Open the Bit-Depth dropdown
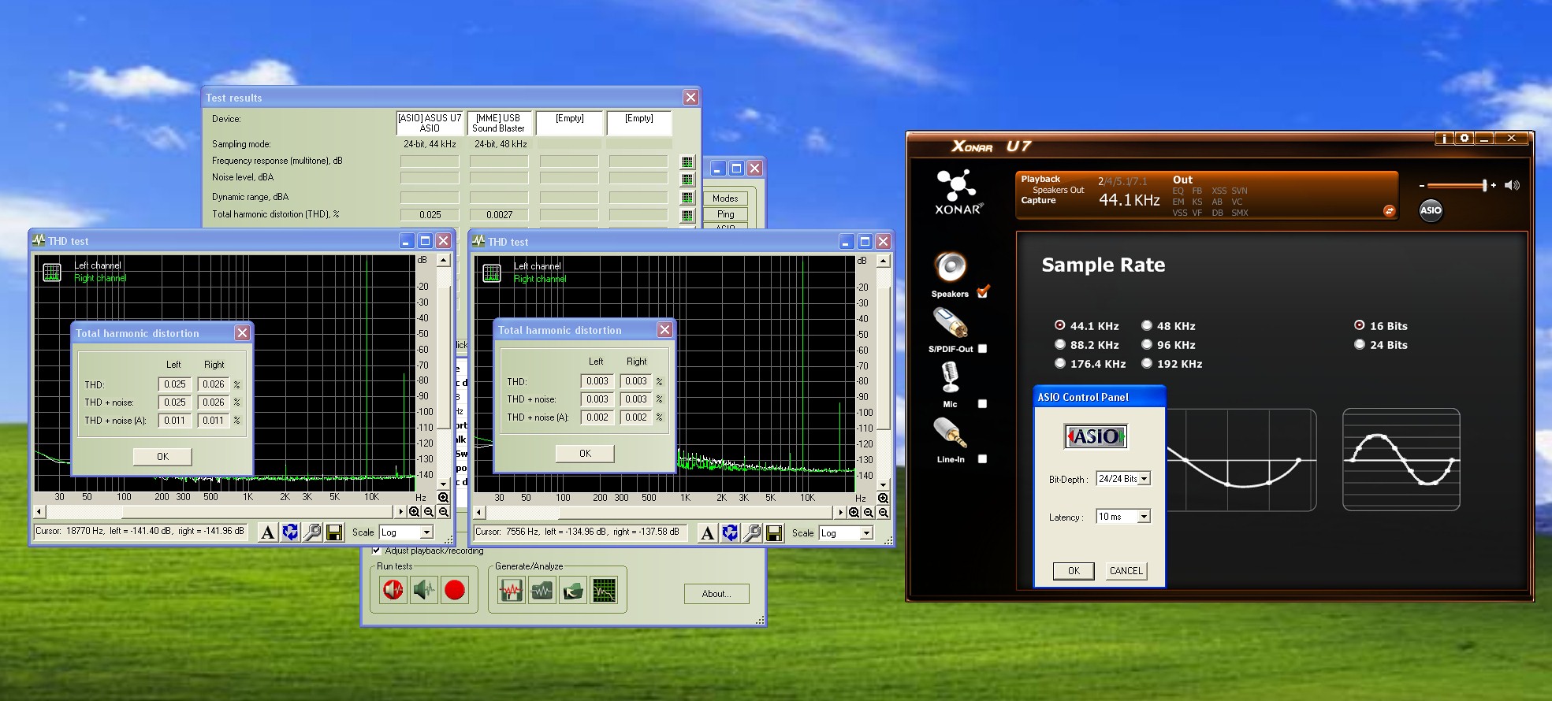The height and width of the screenshot is (701, 1552). (x=1144, y=479)
